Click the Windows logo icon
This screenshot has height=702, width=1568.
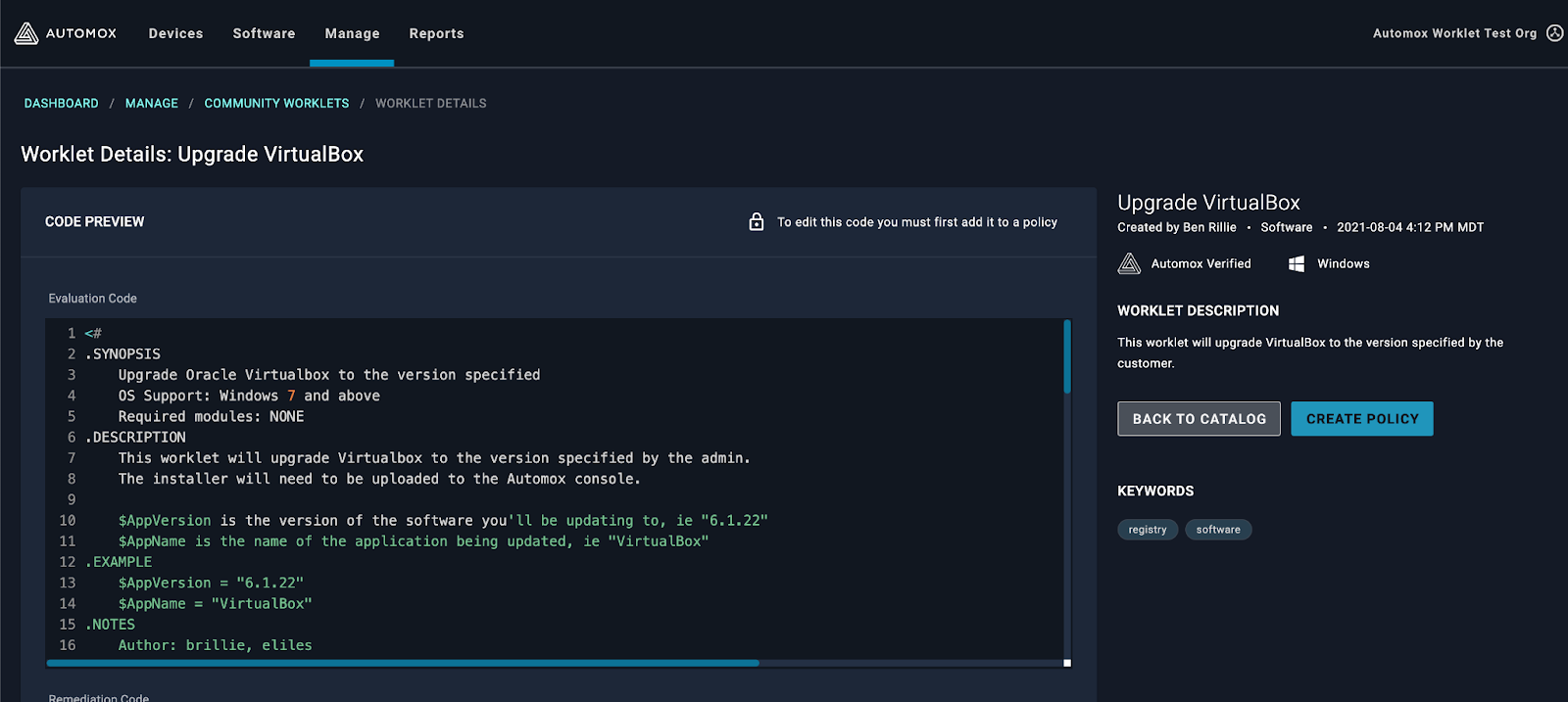click(1296, 263)
